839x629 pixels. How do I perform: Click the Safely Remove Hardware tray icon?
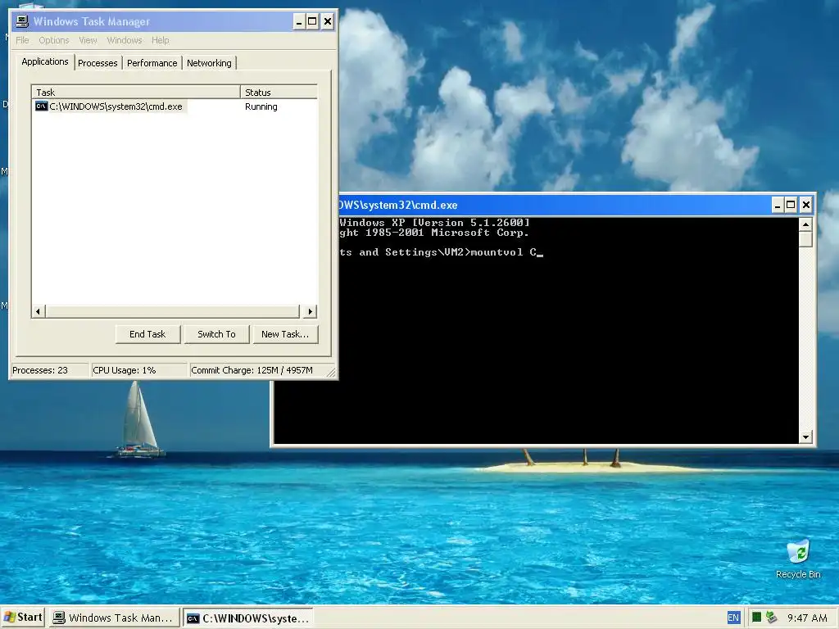[x=771, y=618]
